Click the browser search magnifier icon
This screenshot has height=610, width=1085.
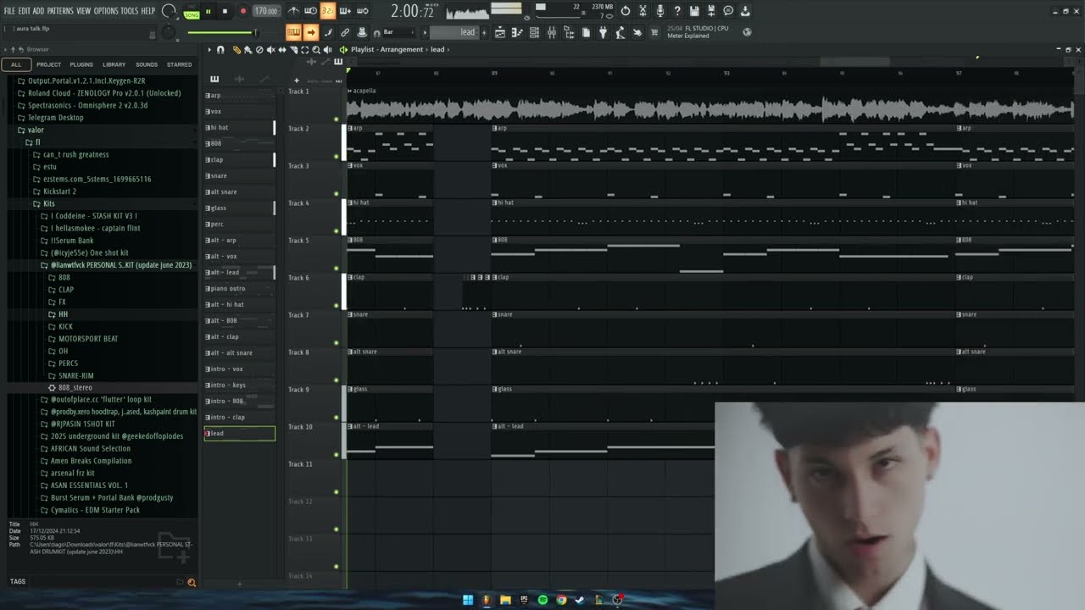click(192, 582)
